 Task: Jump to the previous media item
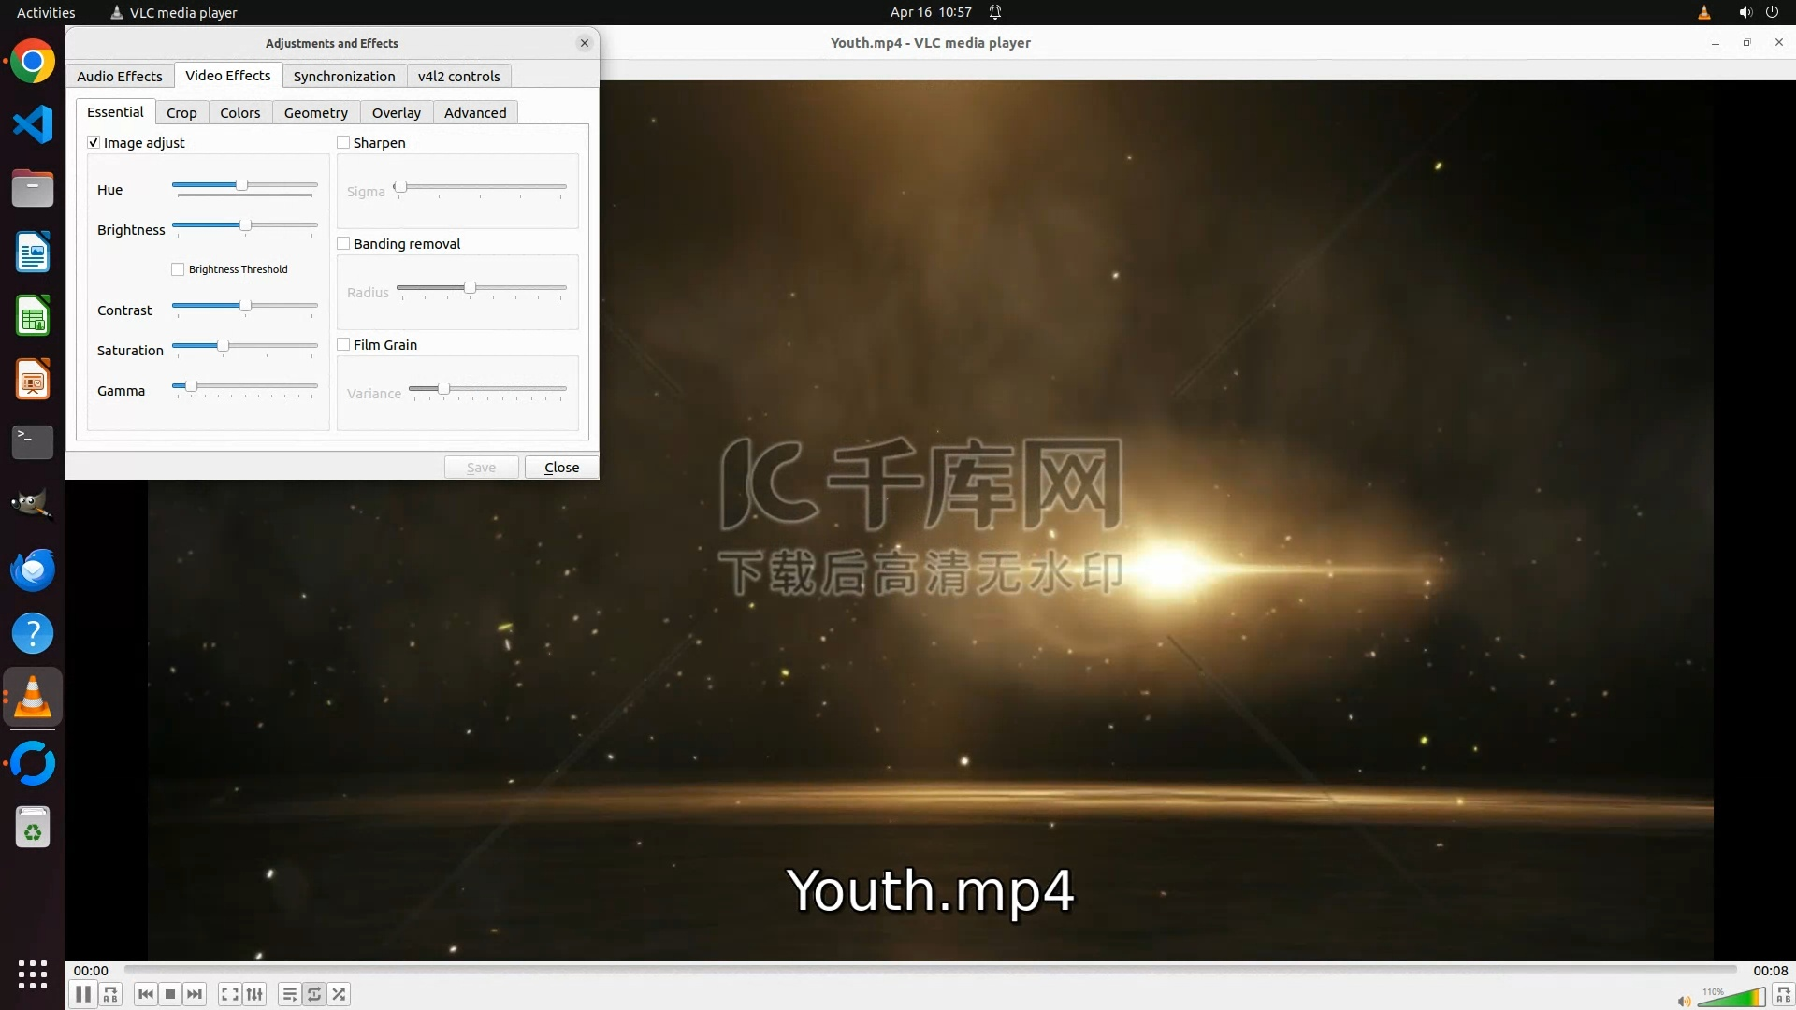145,994
